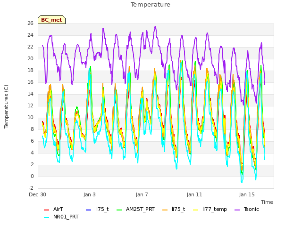
Task: Select the NR01_PRT legend label
Action: coord(66,217)
